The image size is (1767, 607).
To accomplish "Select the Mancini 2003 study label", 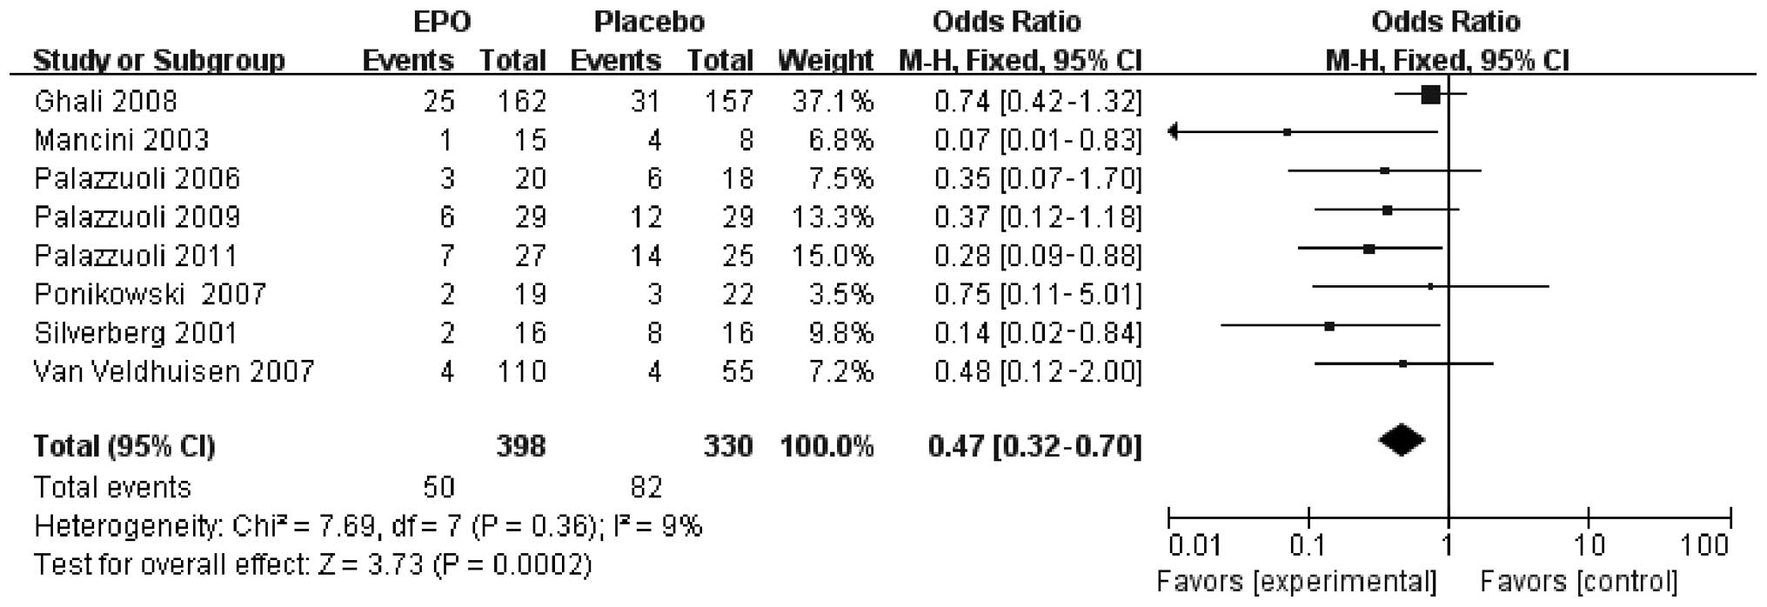I will pos(122,140).
